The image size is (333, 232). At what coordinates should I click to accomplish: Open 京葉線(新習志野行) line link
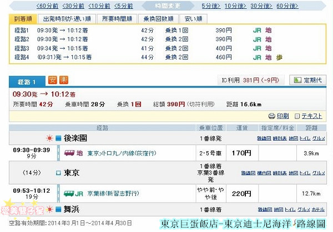pyautogui.click(x=113, y=193)
